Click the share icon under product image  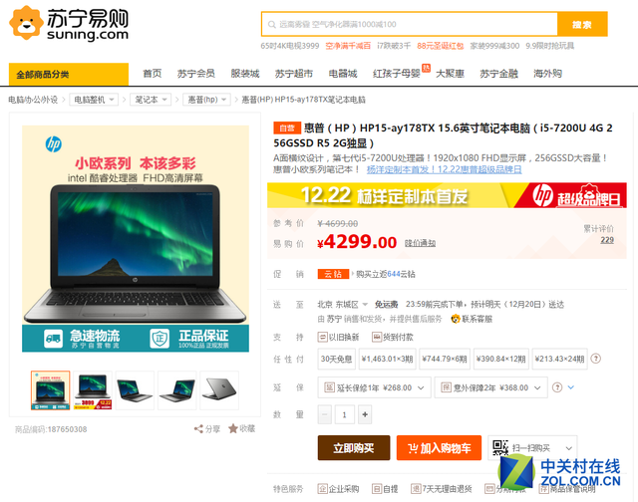click(x=198, y=429)
